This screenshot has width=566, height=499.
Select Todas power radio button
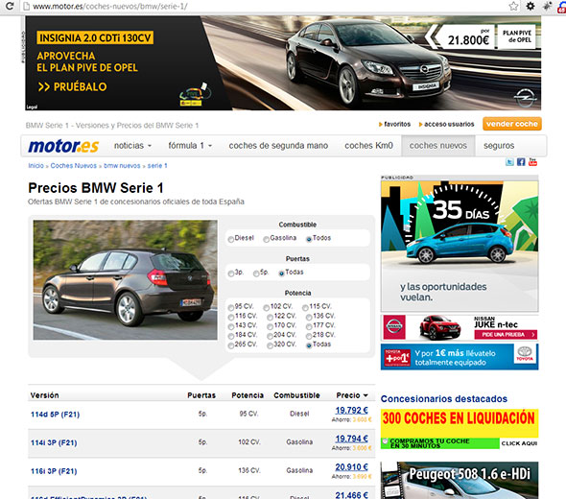pyautogui.click(x=309, y=345)
